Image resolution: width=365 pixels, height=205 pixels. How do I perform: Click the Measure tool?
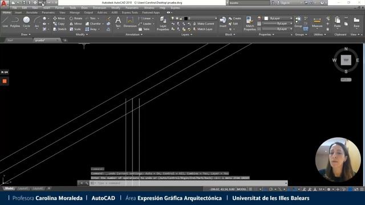tap(317, 22)
